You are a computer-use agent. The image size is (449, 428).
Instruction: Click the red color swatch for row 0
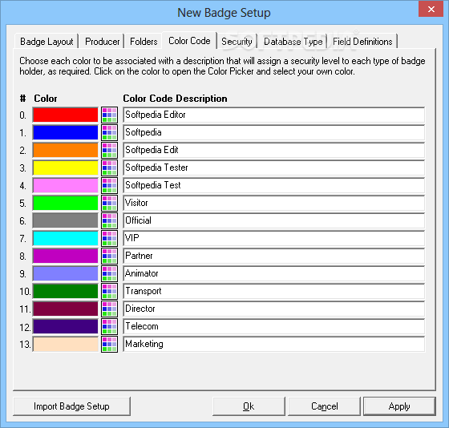[66, 115]
